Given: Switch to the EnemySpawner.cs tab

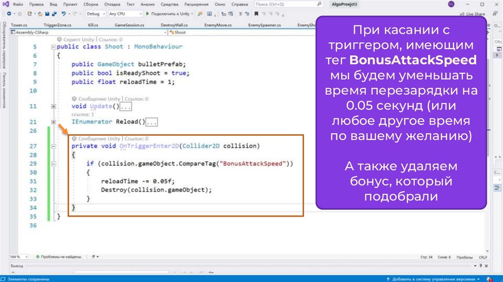Looking at the screenshot, I should [x=264, y=25].
